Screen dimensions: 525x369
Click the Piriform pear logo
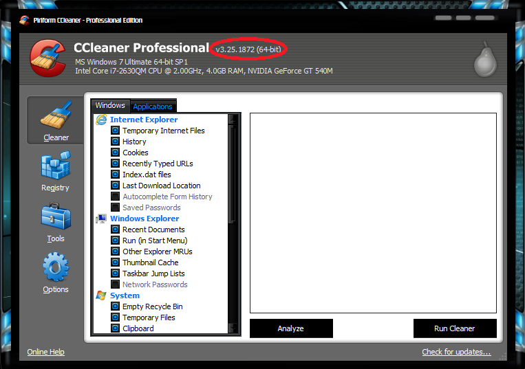[x=486, y=60]
